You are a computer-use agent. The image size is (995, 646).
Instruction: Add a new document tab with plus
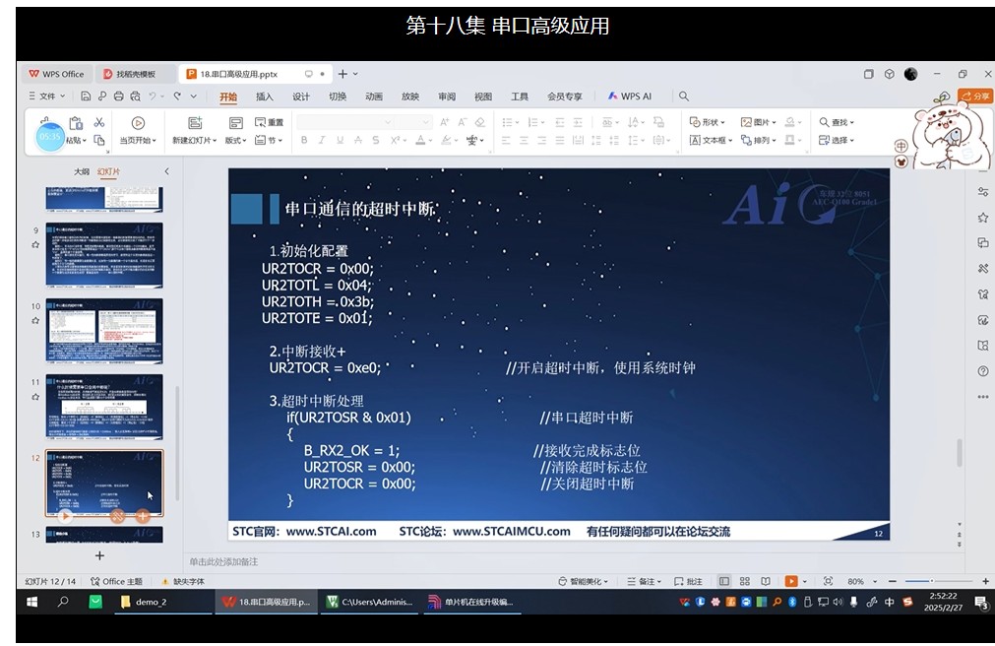[342, 74]
